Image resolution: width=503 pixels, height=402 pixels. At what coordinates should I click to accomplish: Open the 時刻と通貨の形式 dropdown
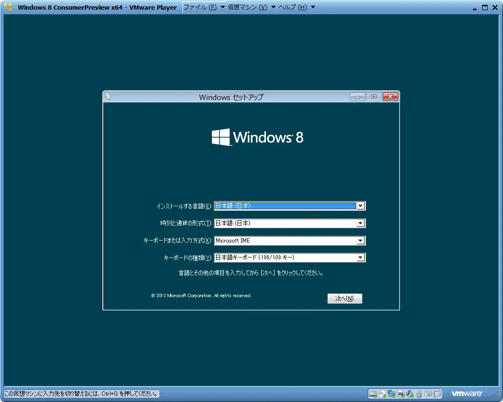pyautogui.click(x=360, y=223)
